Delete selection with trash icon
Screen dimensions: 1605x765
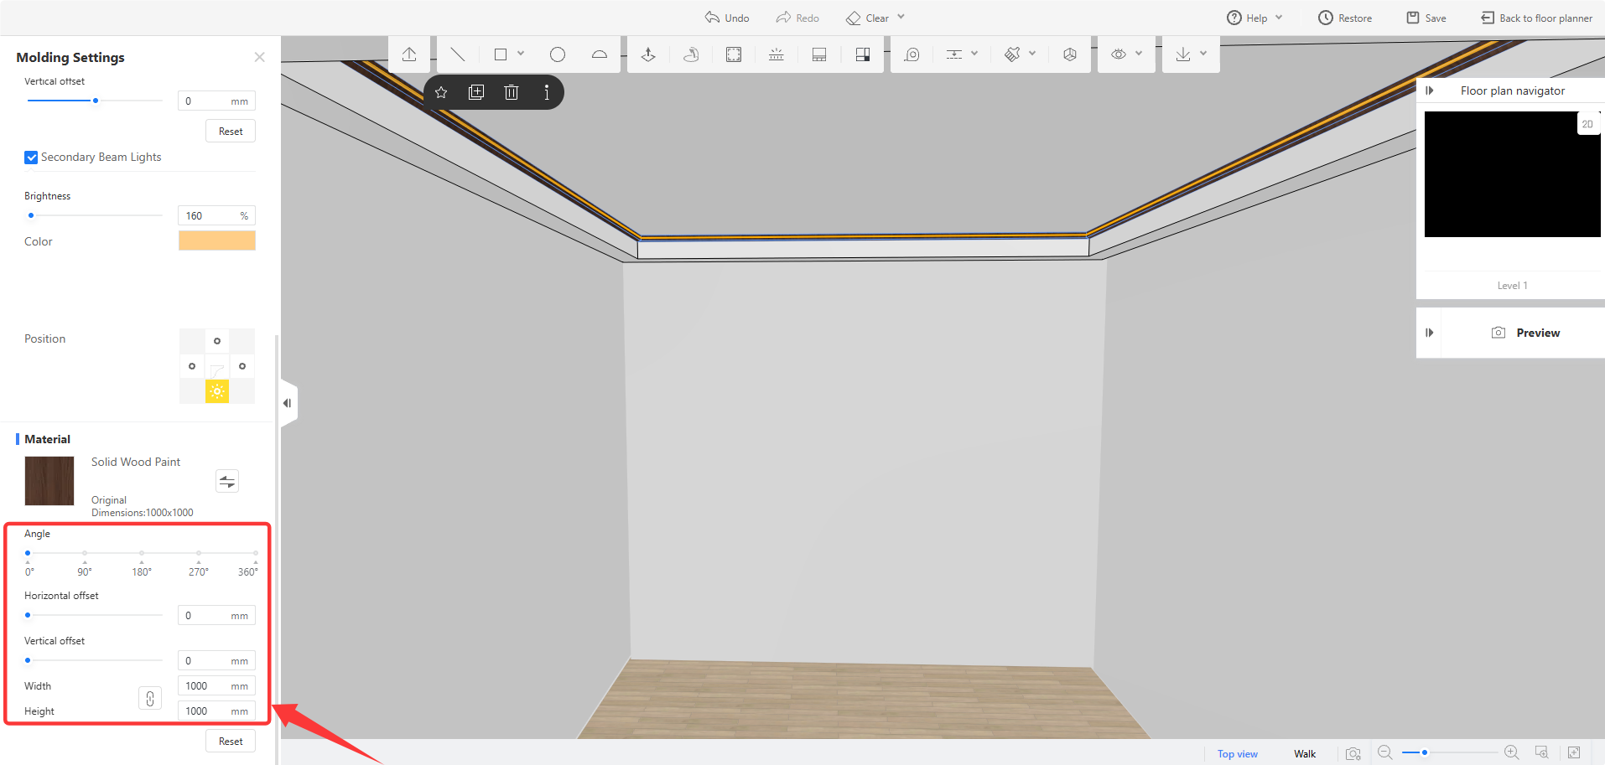click(x=512, y=92)
